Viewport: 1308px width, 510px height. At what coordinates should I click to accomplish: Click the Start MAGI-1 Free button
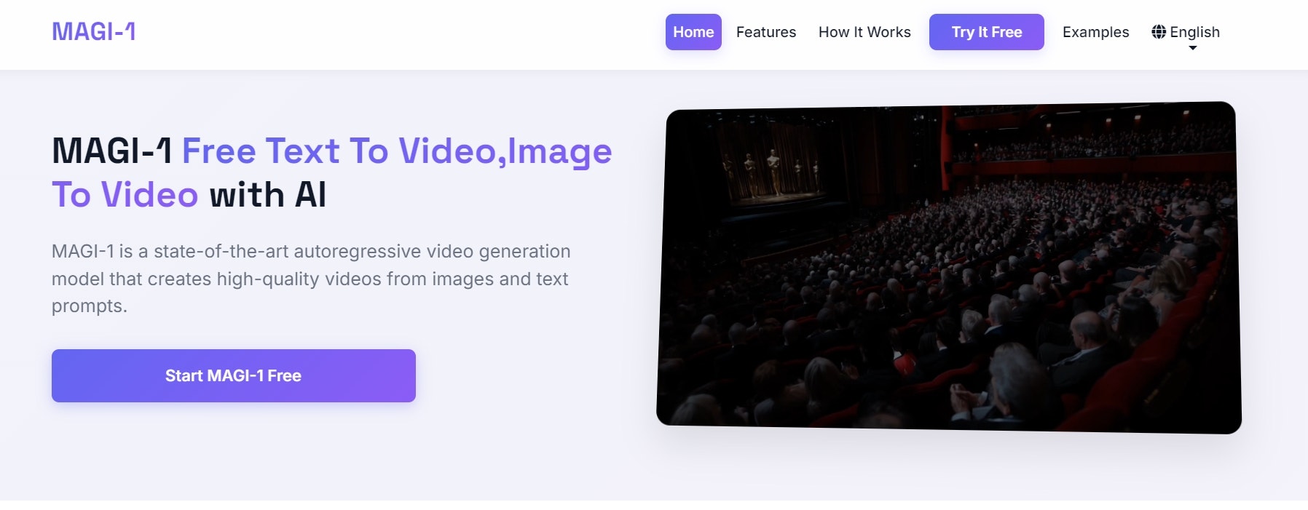[x=234, y=375]
